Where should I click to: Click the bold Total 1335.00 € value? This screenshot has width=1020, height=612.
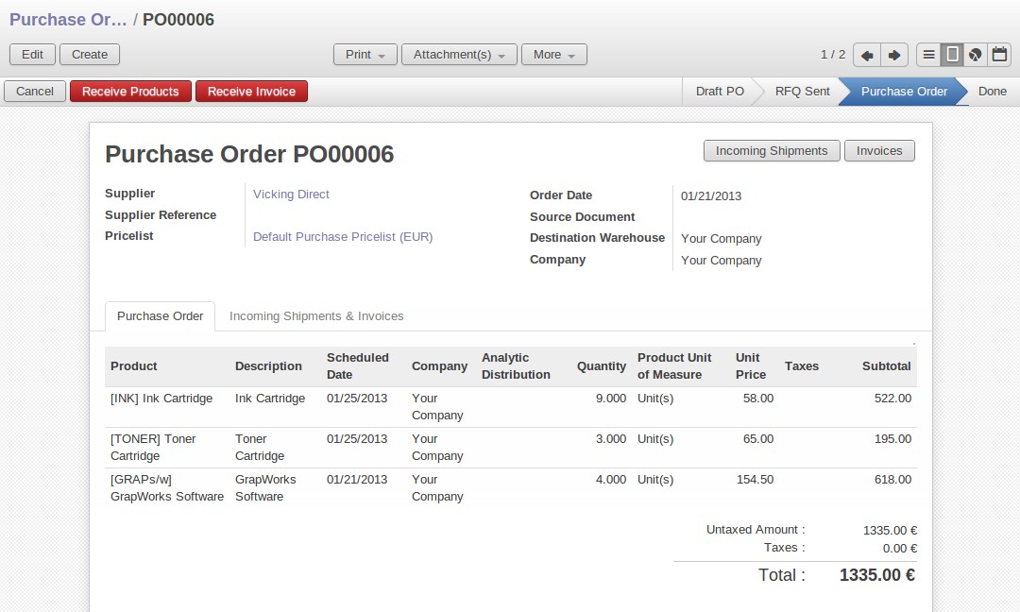pos(876,575)
